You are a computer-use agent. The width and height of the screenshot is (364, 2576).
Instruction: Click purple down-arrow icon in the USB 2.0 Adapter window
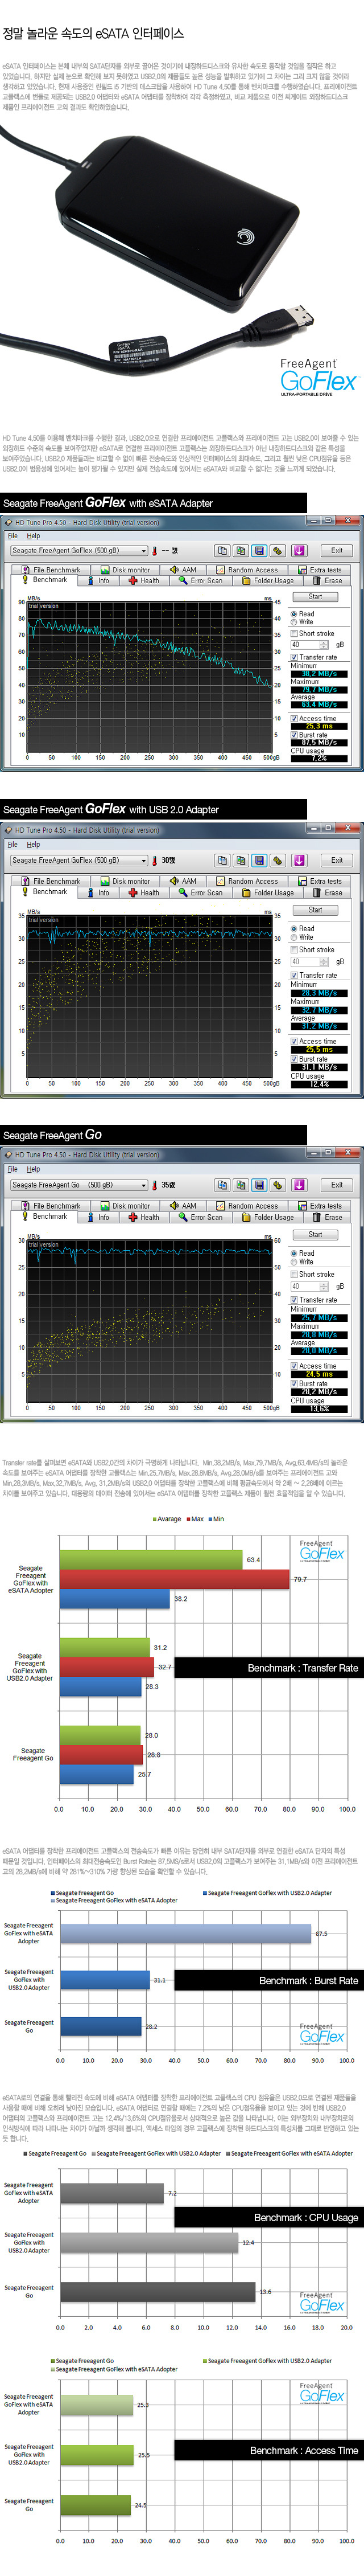click(x=300, y=860)
